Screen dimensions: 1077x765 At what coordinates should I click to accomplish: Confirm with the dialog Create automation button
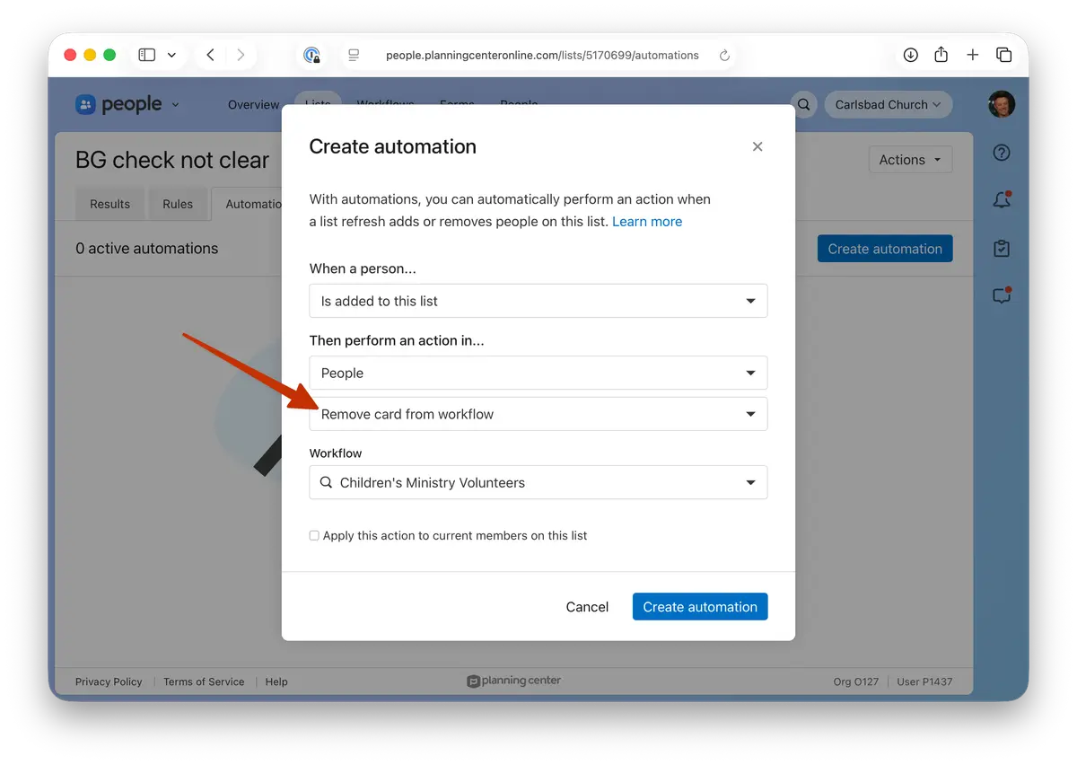700,607
